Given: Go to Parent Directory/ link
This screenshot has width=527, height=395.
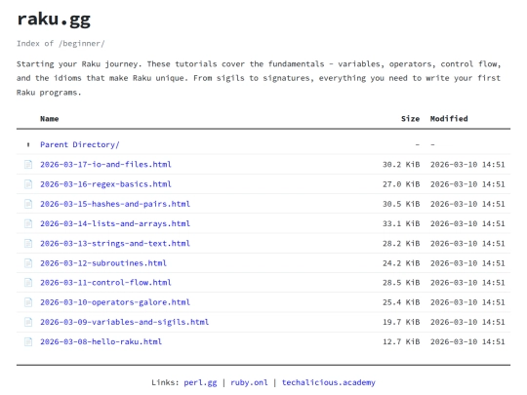Looking at the screenshot, I should (x=80, y=144).
